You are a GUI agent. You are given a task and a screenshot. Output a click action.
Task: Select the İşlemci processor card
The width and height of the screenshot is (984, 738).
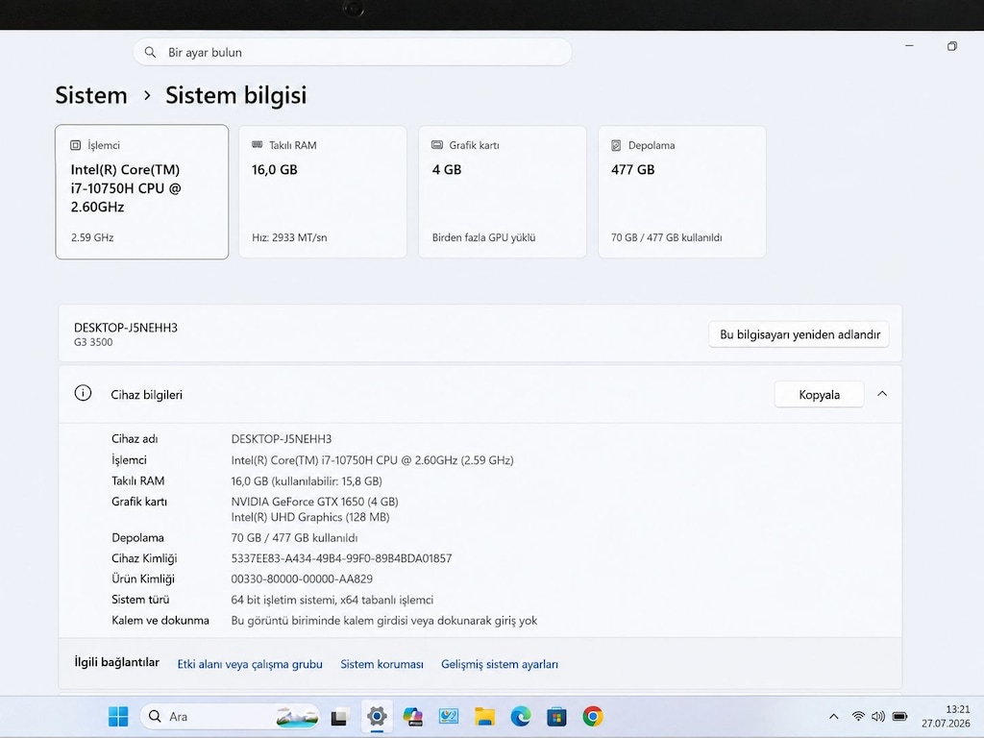pyautogui.click(x=142, y=191)
